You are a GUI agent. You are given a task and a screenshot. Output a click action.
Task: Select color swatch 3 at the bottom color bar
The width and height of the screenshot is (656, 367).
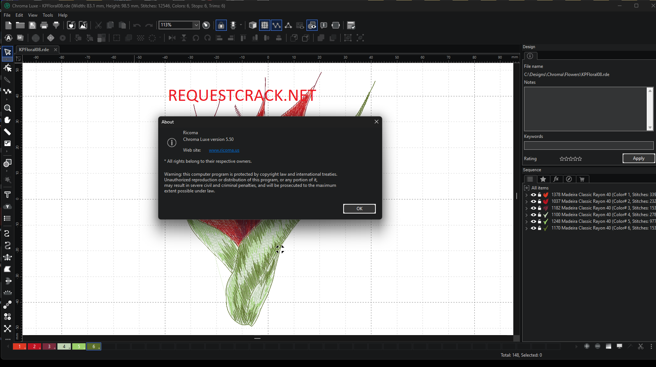pos(49,346)
